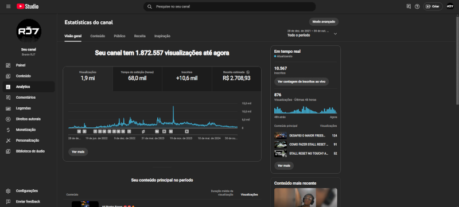Click the 9+ video marker under the chart
This screenshot has width=459, height=207.
[157, 131]
